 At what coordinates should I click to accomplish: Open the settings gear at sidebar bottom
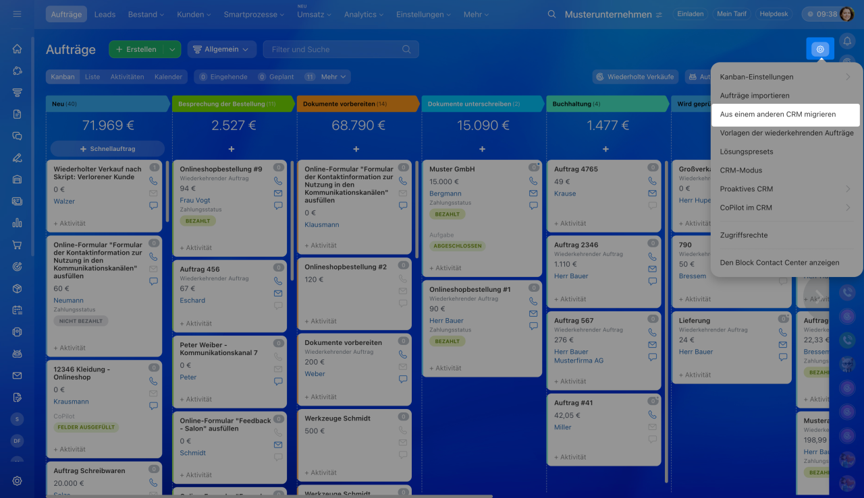point(17,480)
